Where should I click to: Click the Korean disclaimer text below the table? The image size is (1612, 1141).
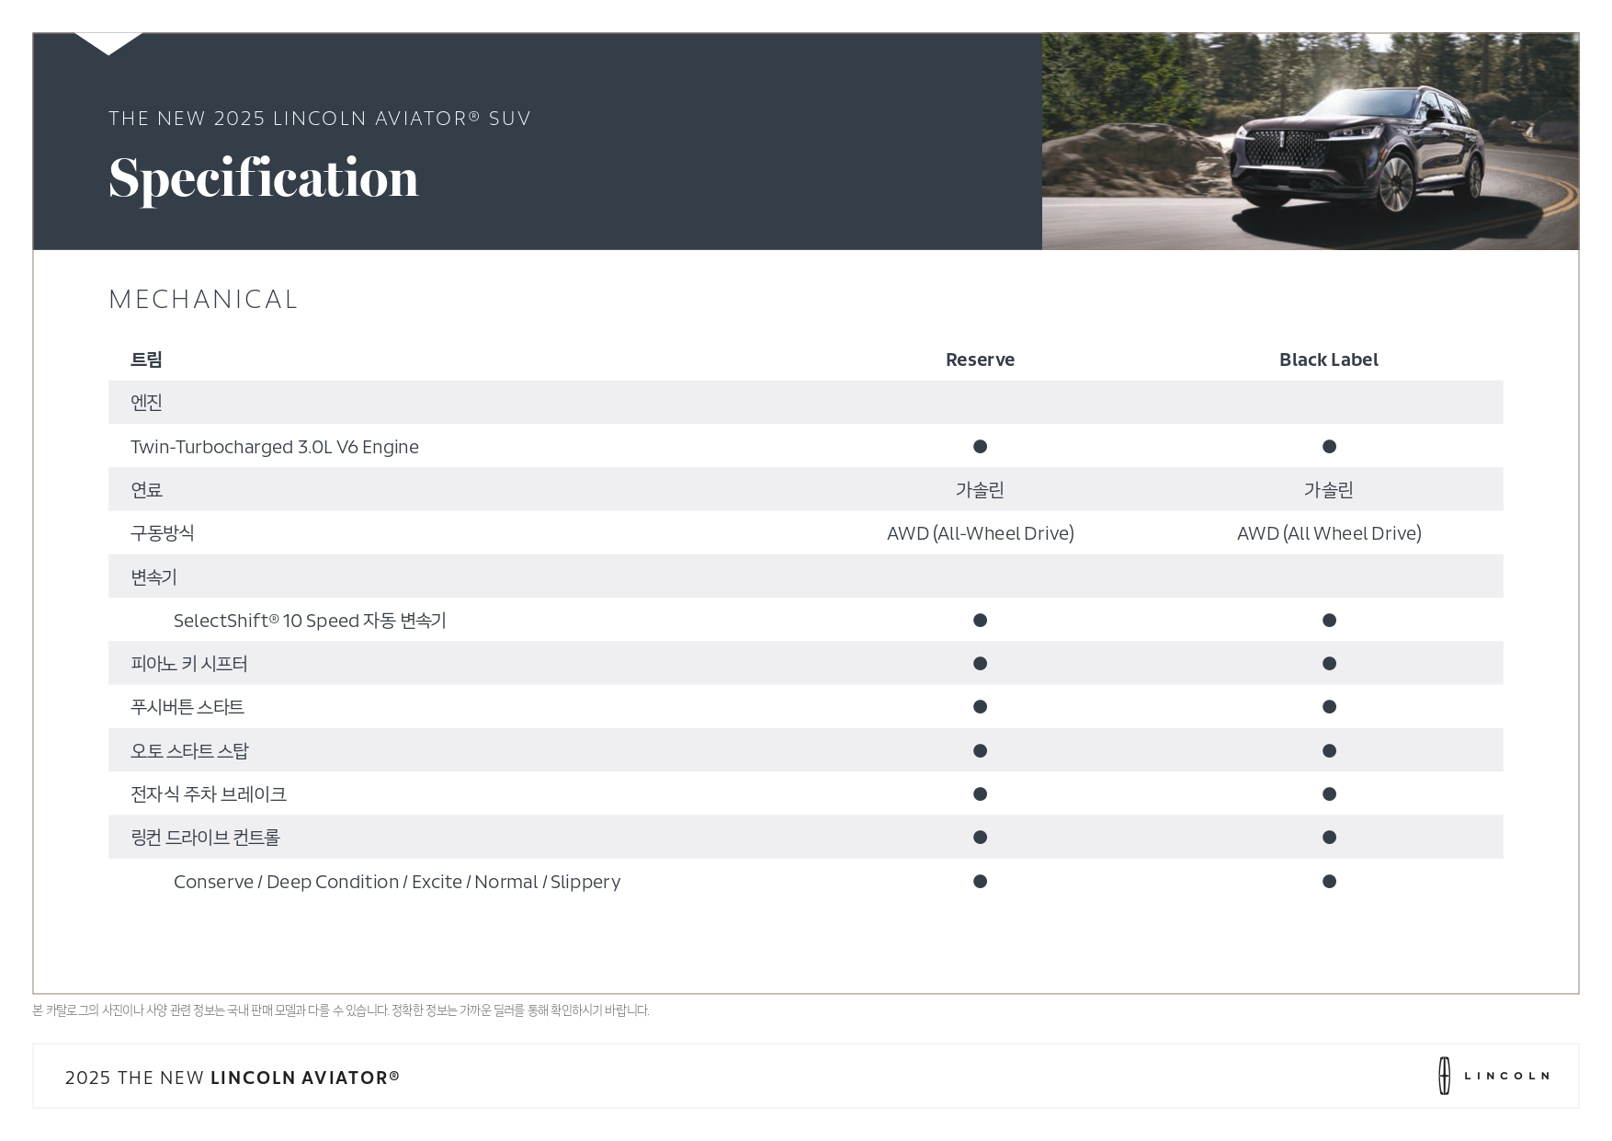[x=341, y=1010]
